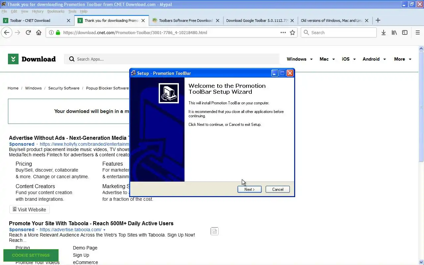This screenshot has width=424, height=265.
Task: Click the browser Search box
Action: 339,32
